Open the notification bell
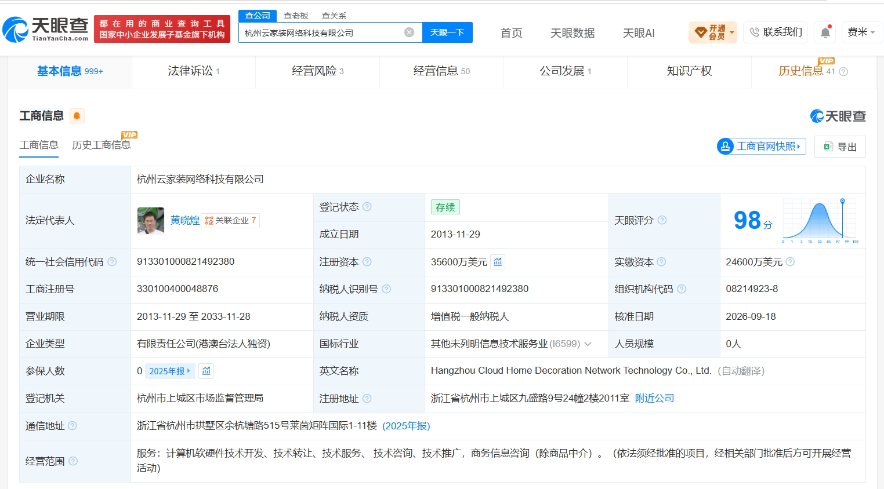Image resolution: width=884 pixels, height=489 pixels. click(x=825, y=32)
